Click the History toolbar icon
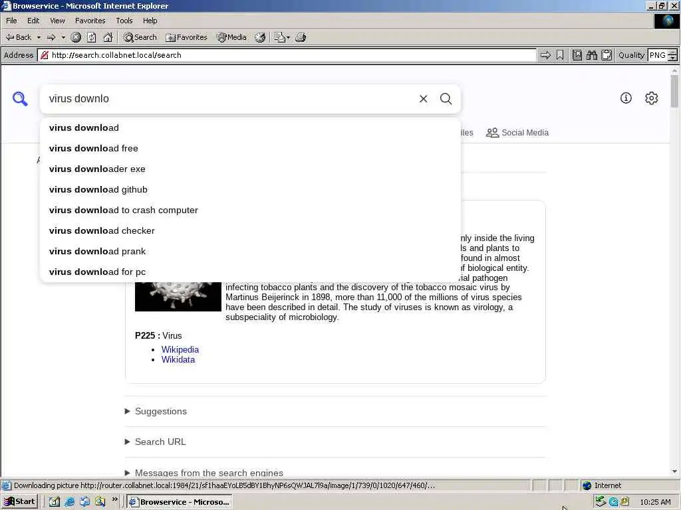The image size is (681, 510). [x=260, y=37]
